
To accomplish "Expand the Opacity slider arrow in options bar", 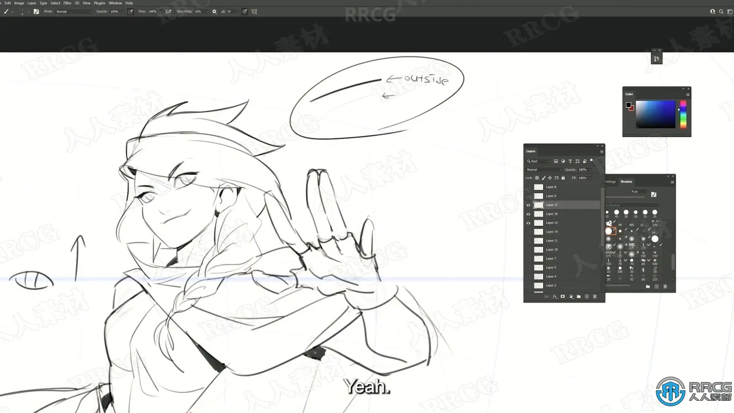I will (x=122, y=11).
